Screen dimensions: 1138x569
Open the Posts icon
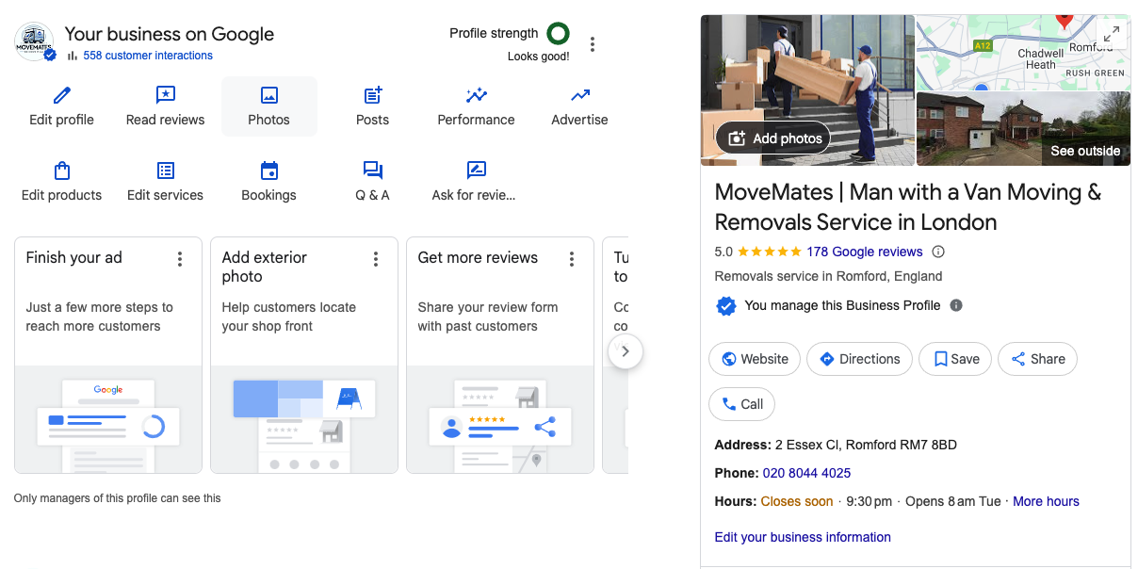(372, 95)
